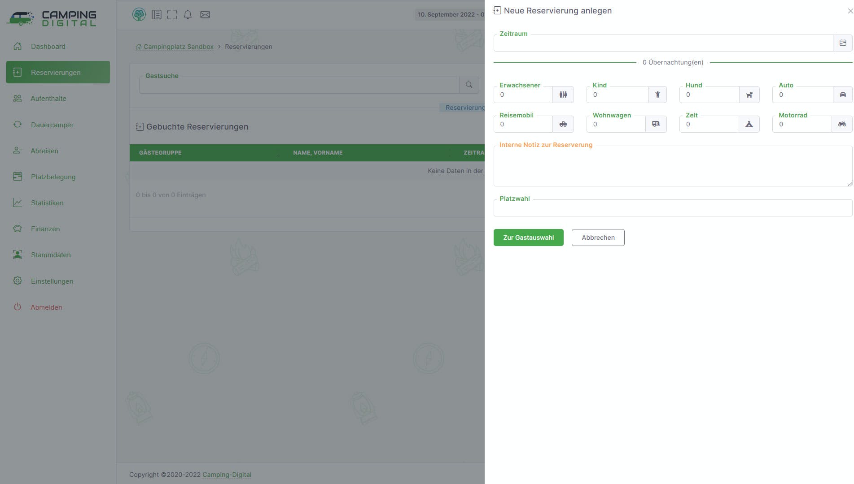854x484 pixels.
Task: Open messages envelope icon
Action: (205, 15)
